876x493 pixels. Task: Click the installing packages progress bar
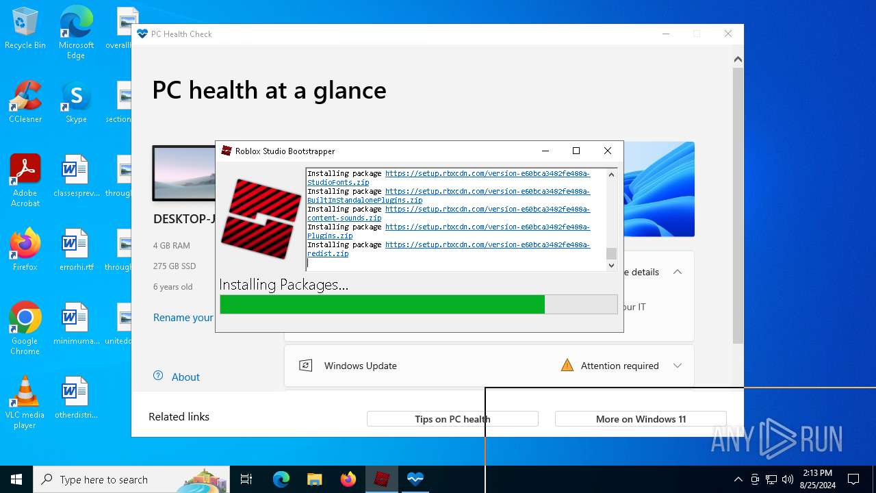[419, 304]
